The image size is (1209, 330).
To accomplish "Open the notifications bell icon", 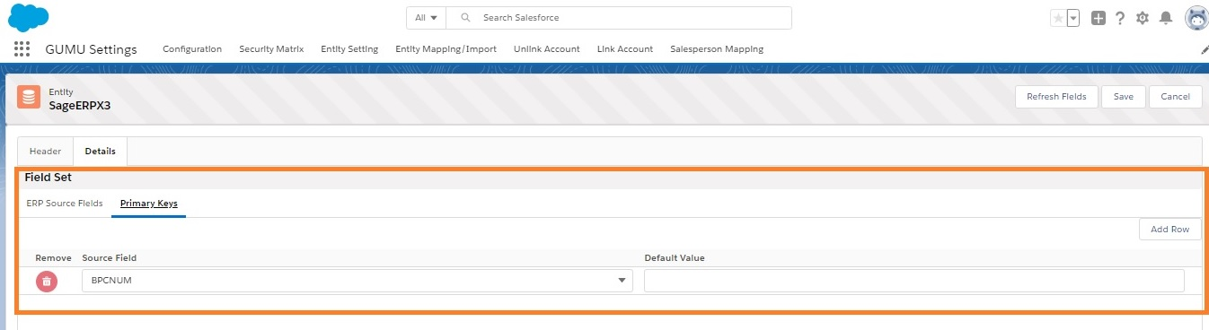I will click(x=1166, y=18).
